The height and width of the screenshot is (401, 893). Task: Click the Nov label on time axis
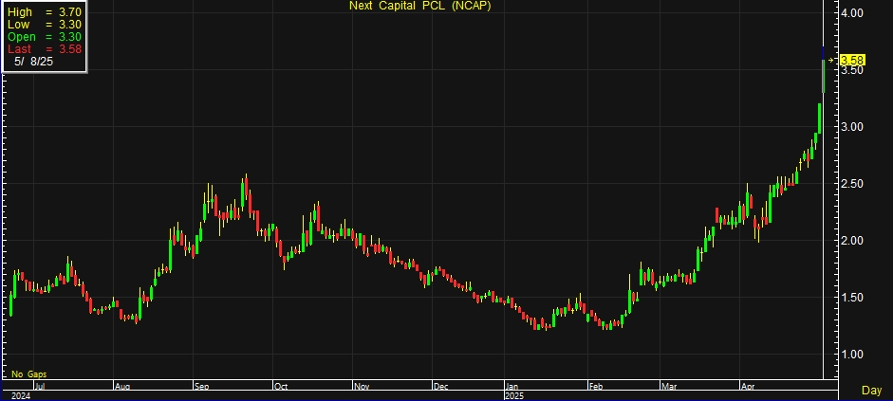[361, 387]
